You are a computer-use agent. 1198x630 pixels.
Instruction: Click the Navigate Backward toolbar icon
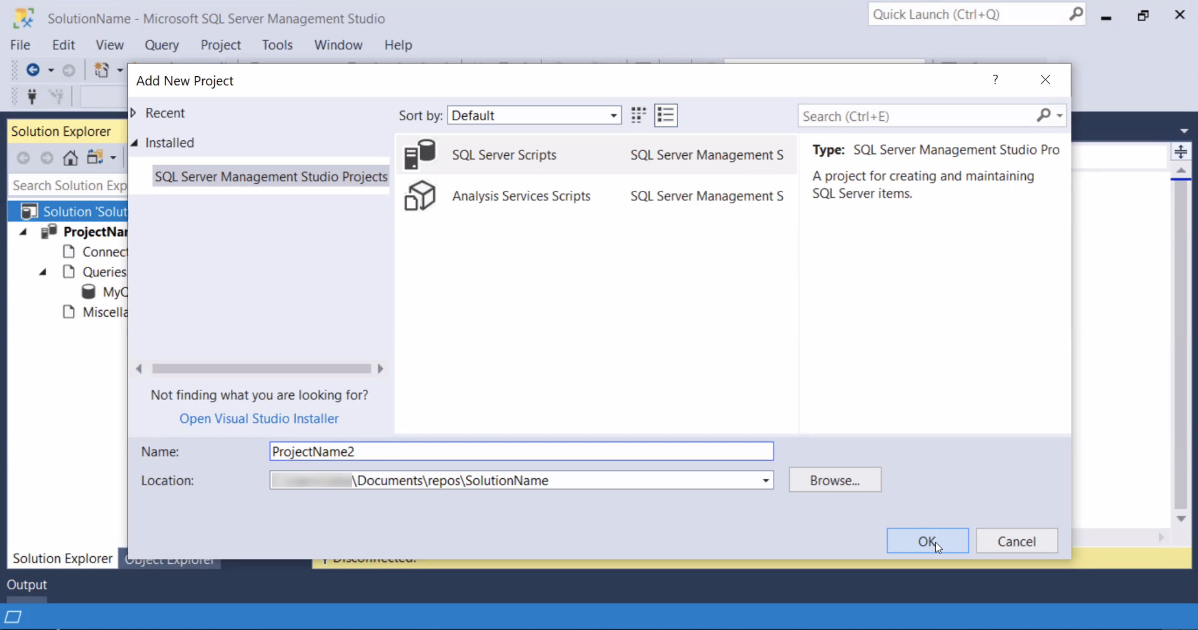coord(32,70)
